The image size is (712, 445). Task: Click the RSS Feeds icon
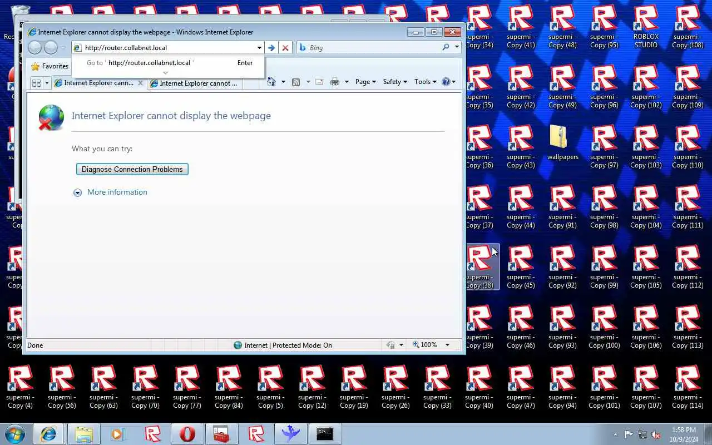(x=296, y=82)
